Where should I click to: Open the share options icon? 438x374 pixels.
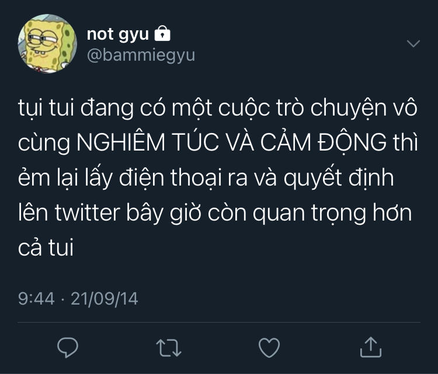371,347
